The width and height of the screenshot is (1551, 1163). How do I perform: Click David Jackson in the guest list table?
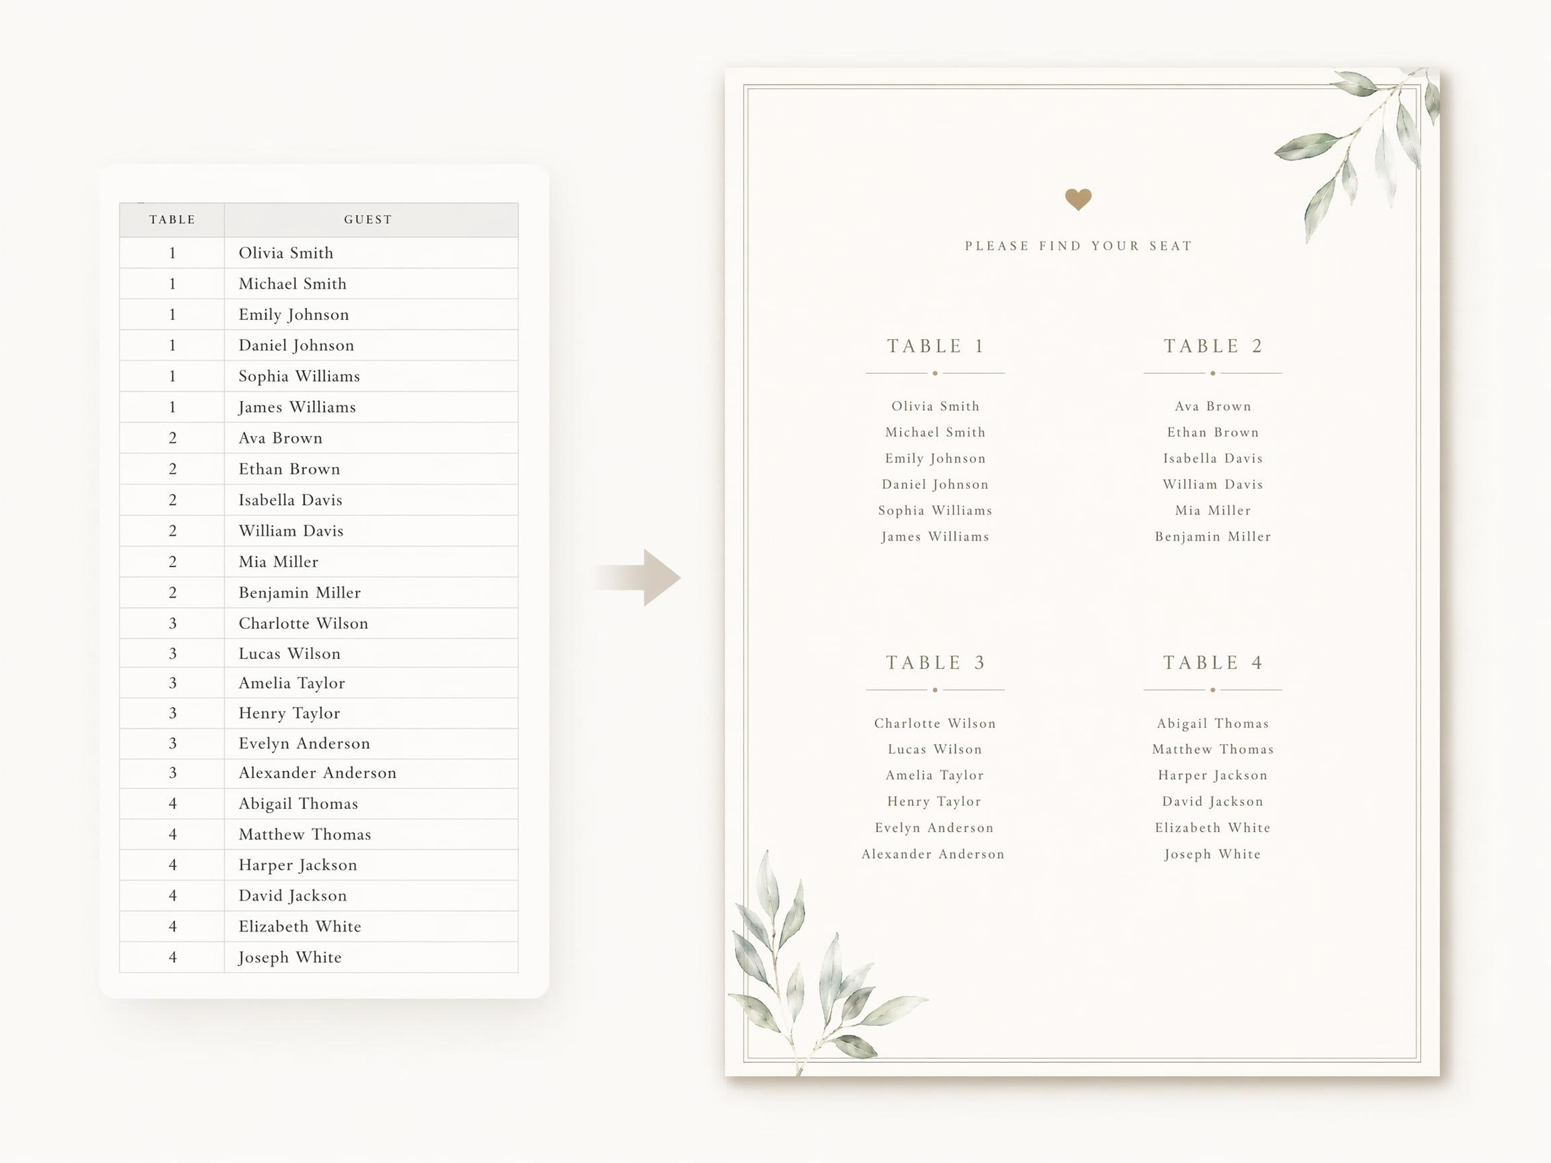pos(293,895)
